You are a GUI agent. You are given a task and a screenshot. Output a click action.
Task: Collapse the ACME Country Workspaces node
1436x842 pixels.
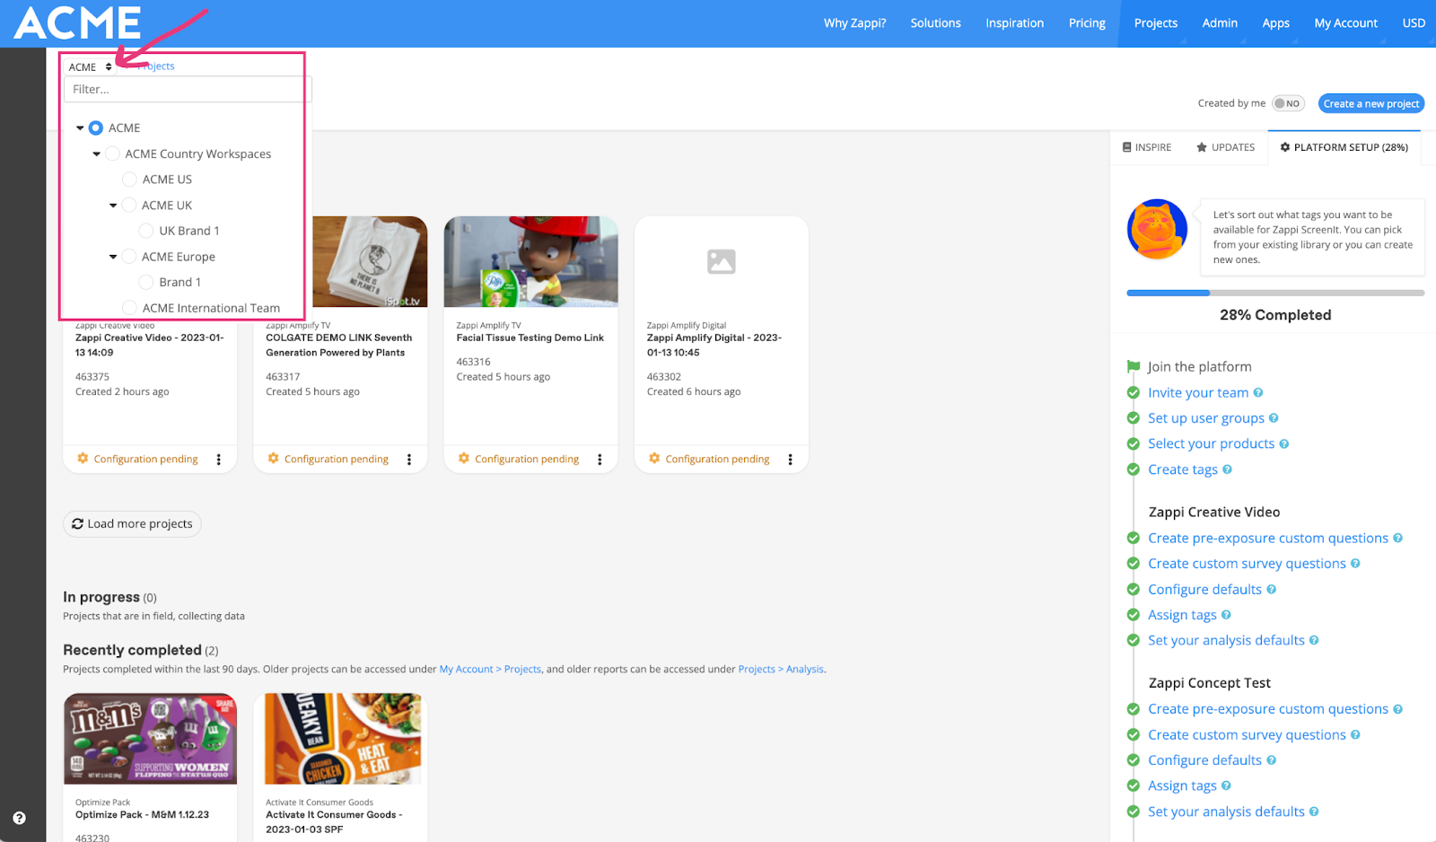click(96, 154)
